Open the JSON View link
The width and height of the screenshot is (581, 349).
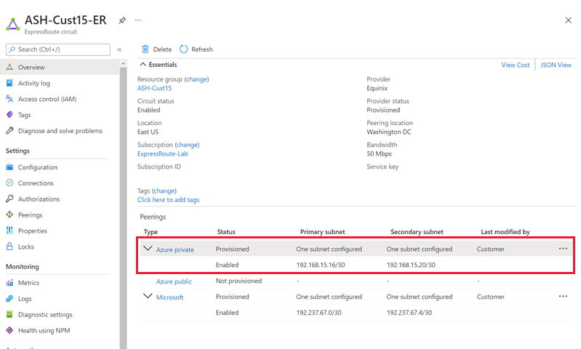[x=556, y=65]
